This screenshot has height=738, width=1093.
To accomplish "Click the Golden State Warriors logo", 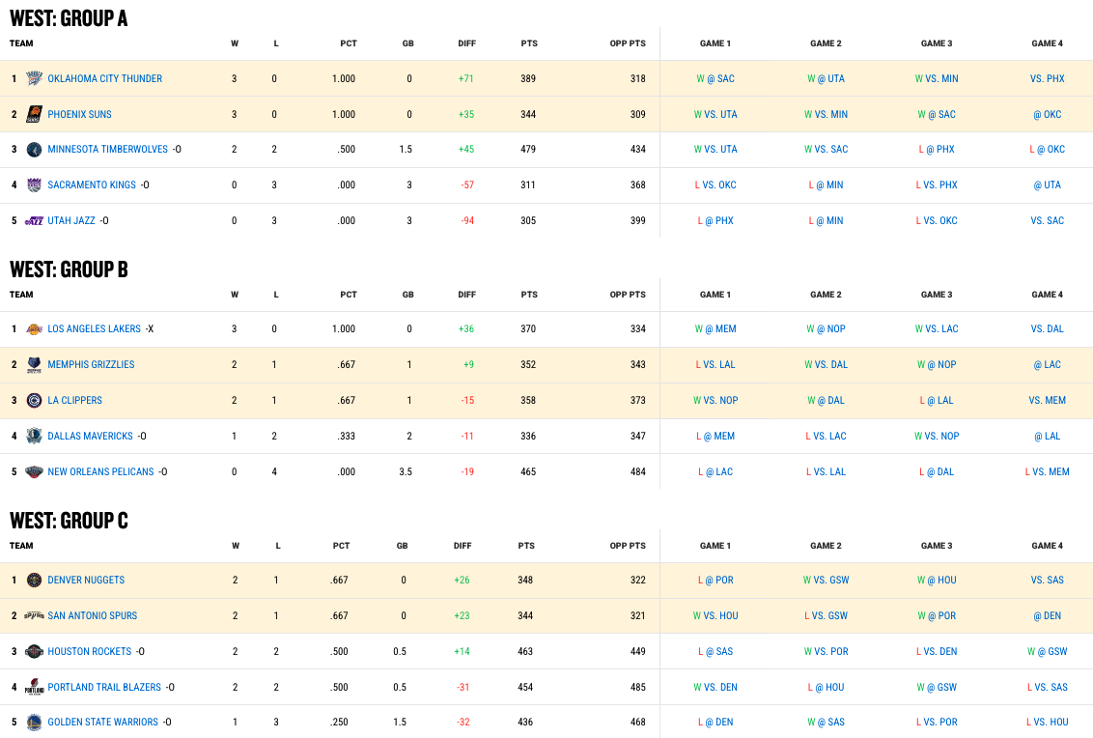I will click(35, 722).
